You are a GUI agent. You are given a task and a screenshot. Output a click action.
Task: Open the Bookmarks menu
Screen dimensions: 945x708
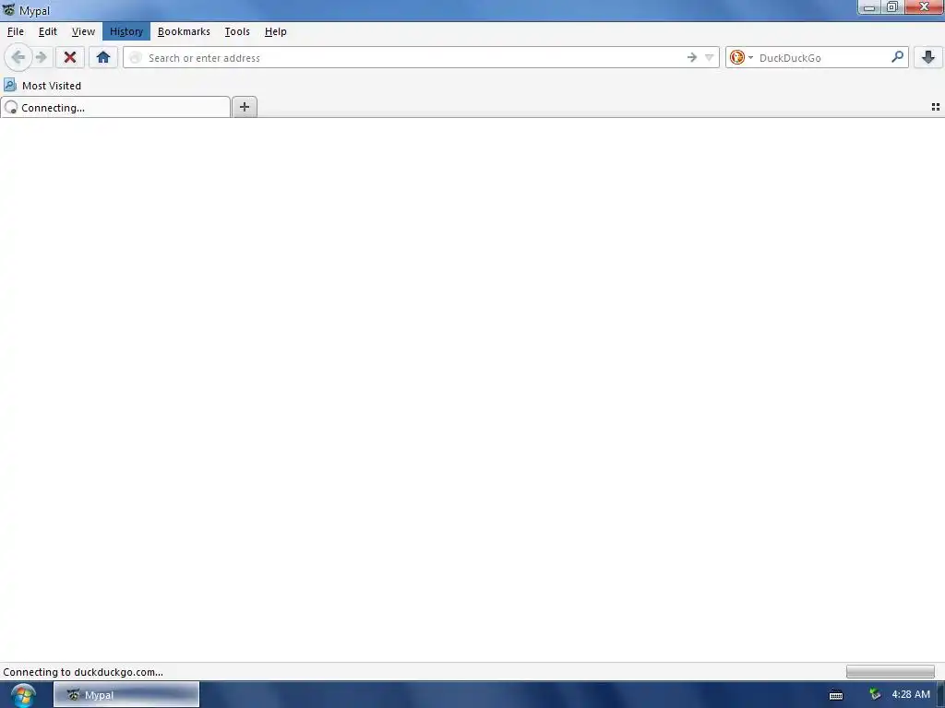(184, 31)
